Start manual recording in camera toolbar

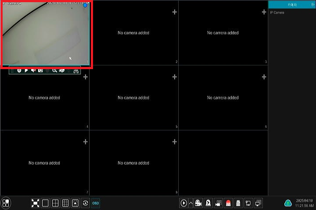point(19,70)
